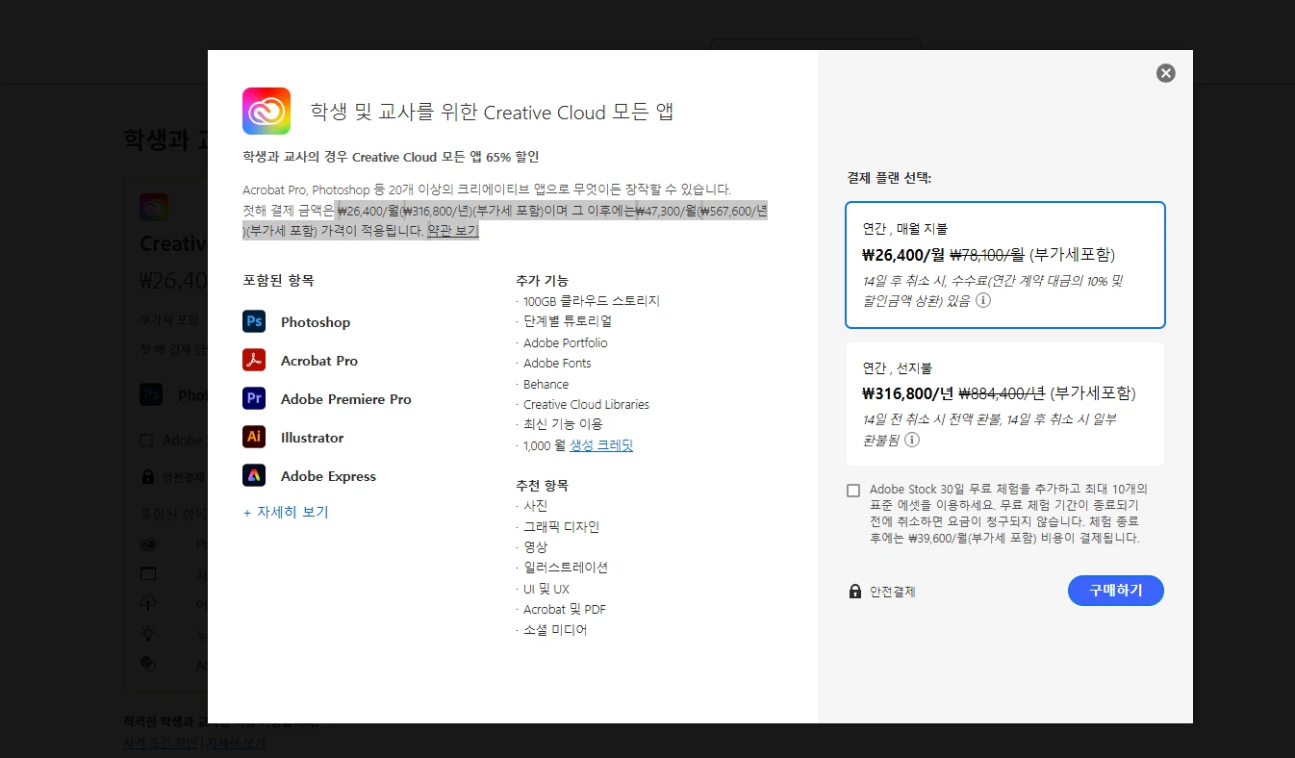The width and height of the screenshot is (1295, 758).
Task: Click the 추가 기능 heading
Action: [x=543, y=281]
